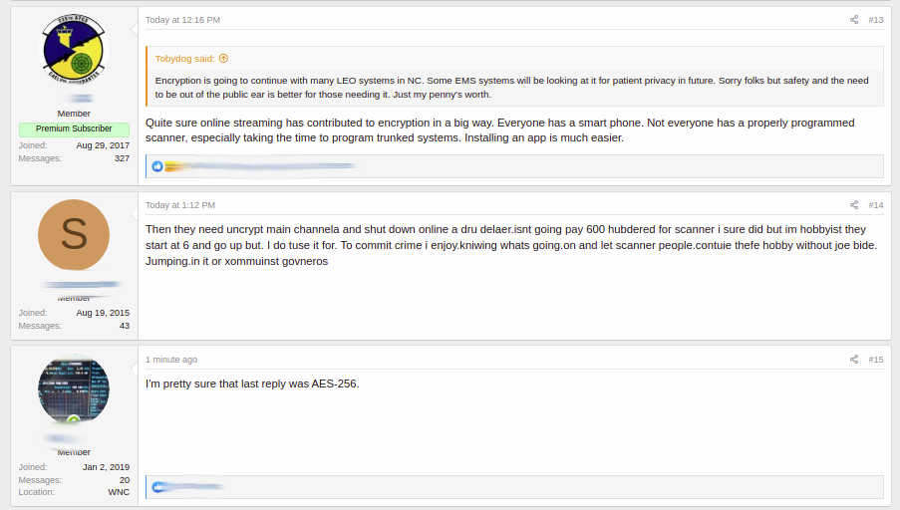Expand the quoted Tobydog encryption text block

pos(514,87)
